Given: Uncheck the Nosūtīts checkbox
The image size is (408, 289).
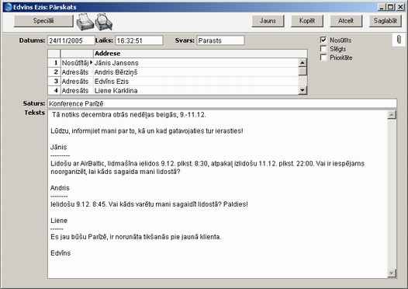Looking at the screenshot, I should click(323, 40).
